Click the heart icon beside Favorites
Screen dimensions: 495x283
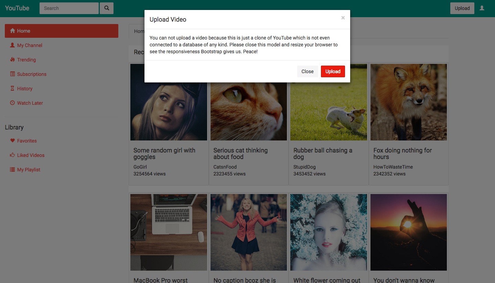[x=12, y=141]
